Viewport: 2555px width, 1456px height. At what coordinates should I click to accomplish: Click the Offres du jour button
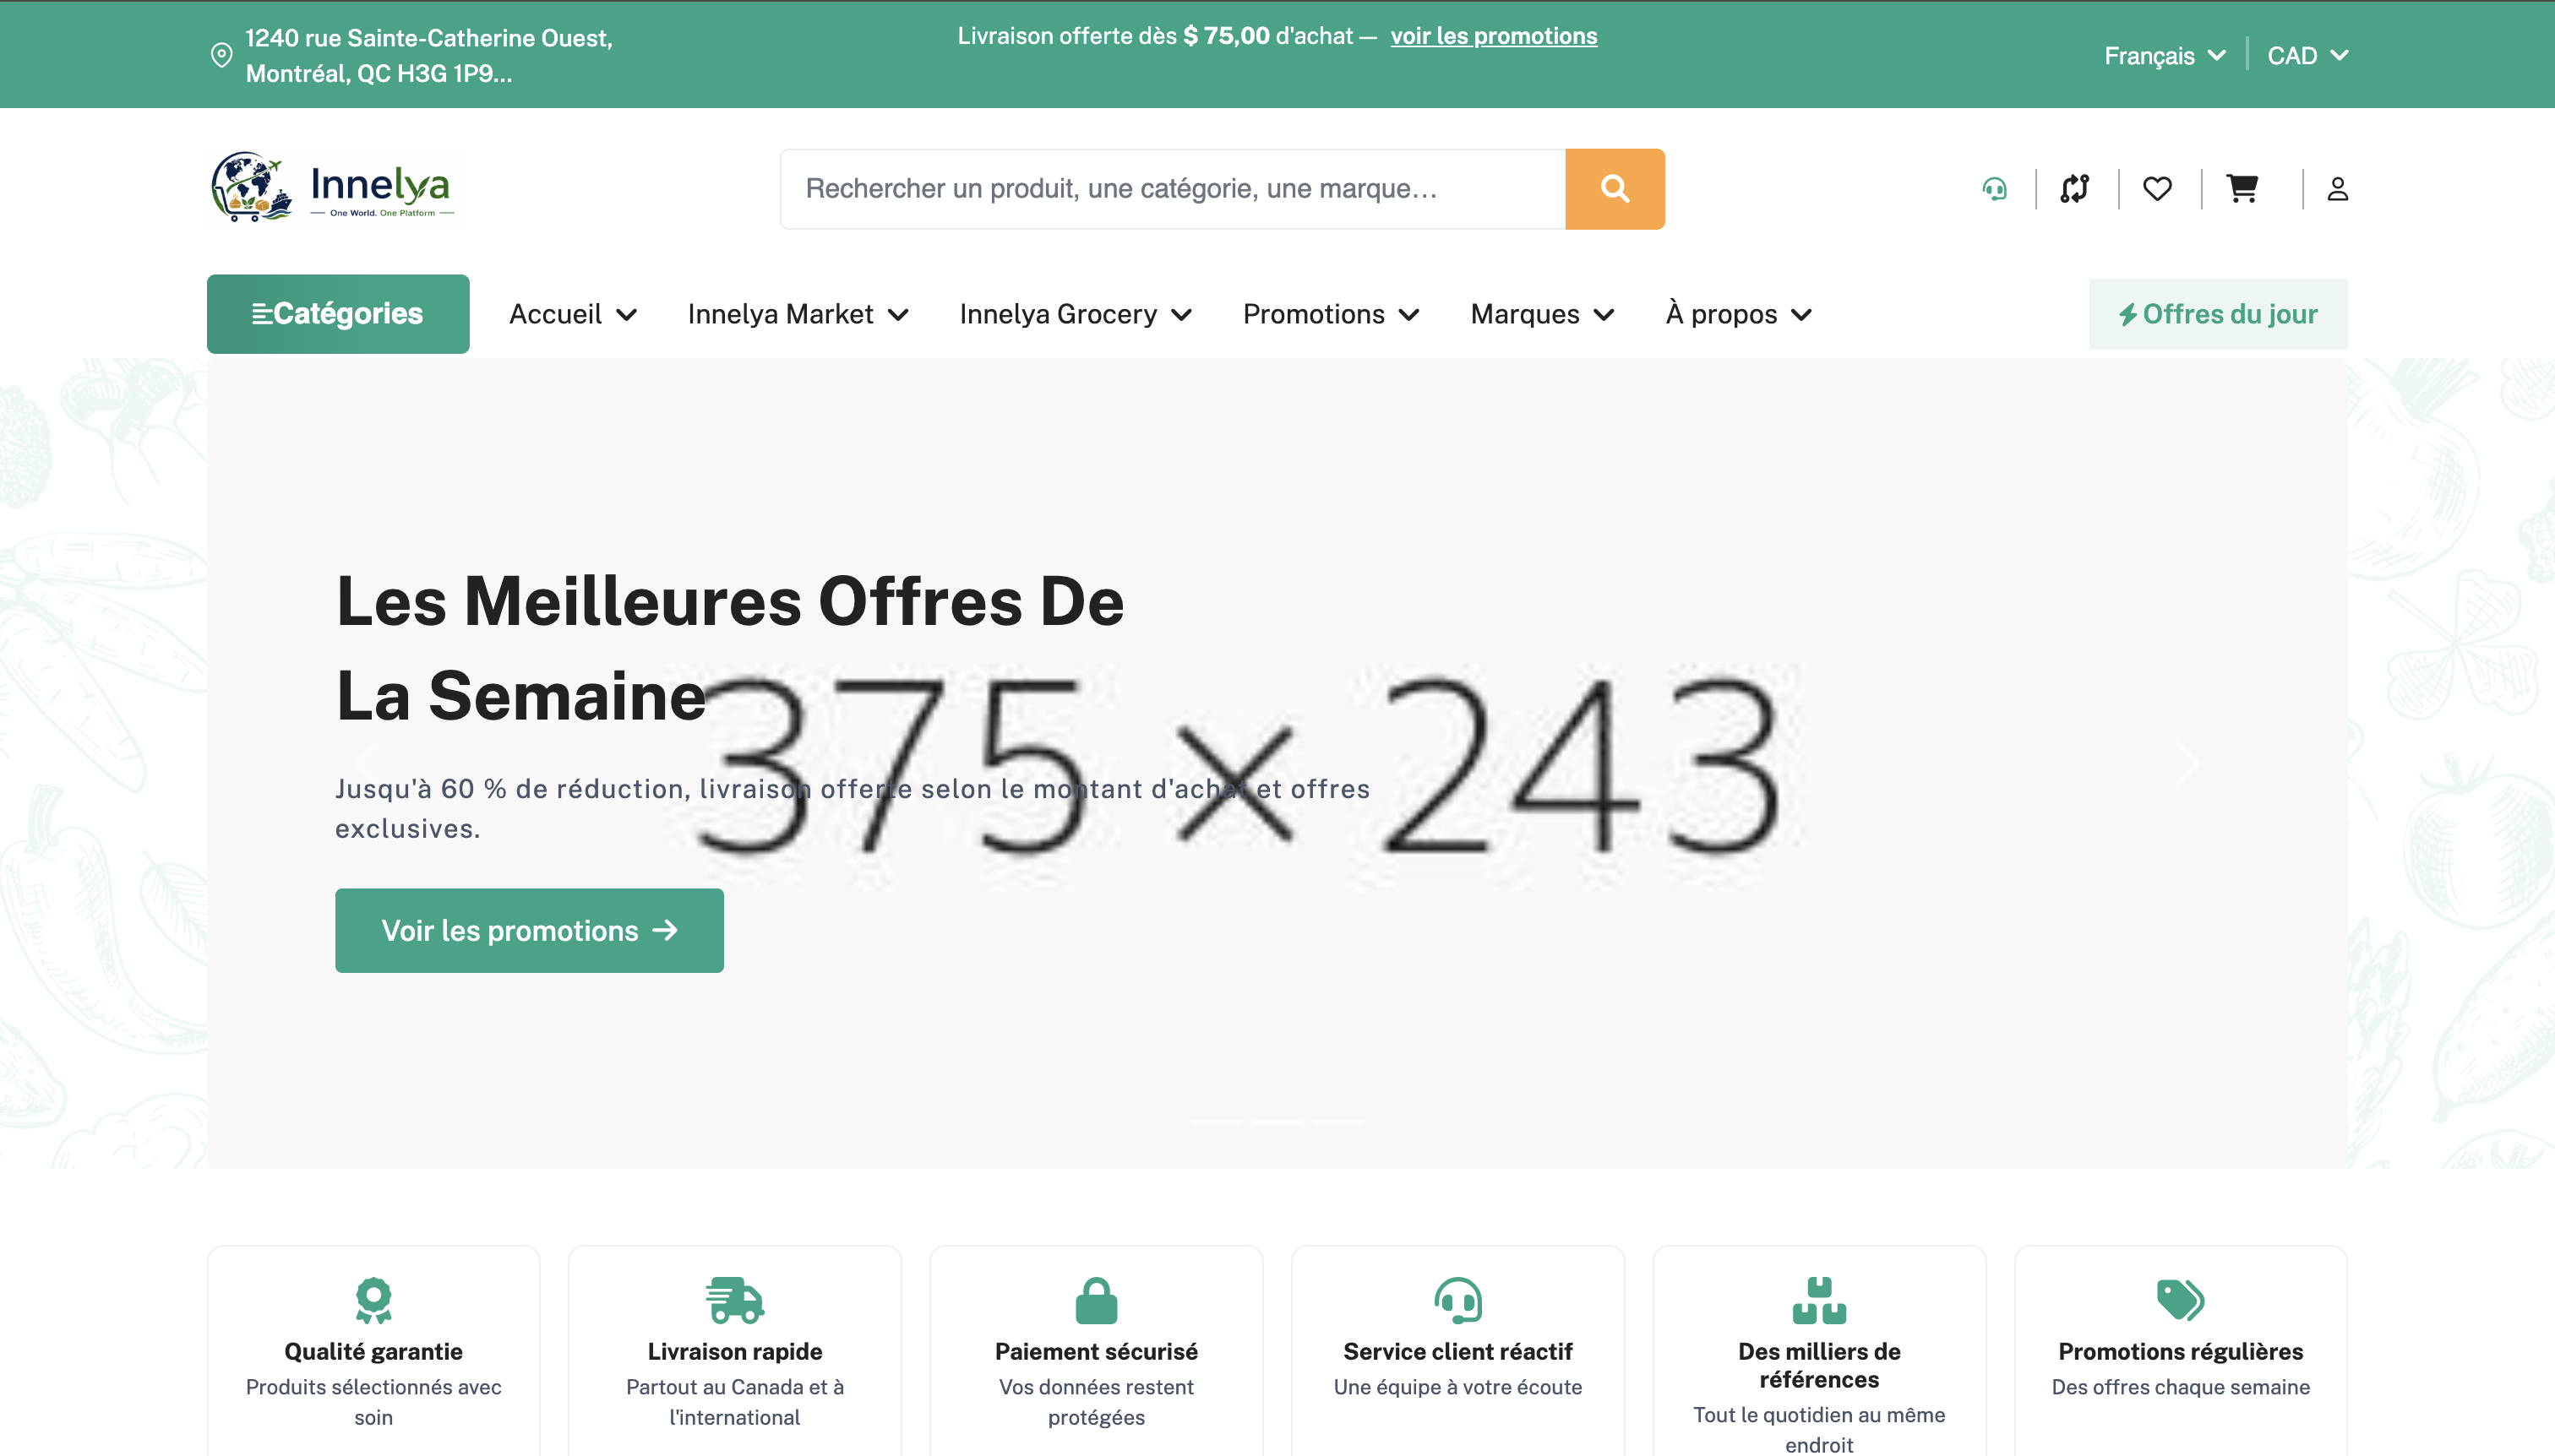click(x=2218, y=314)
